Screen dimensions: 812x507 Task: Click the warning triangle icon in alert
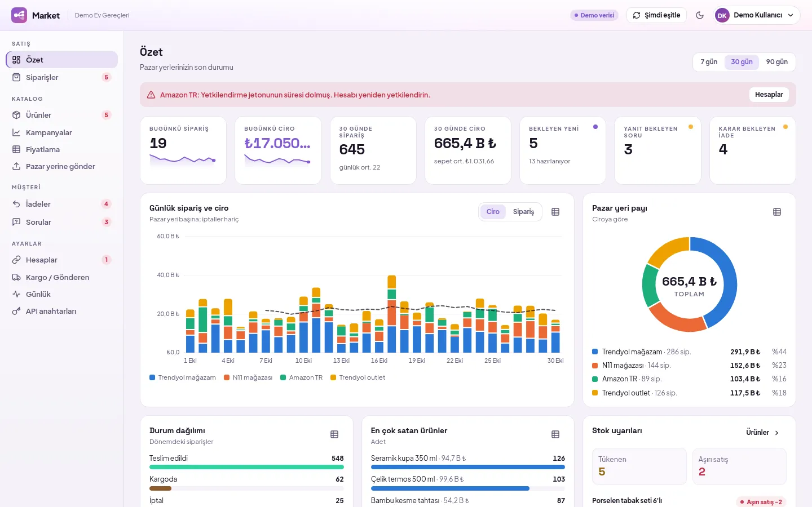tap(151, 95)
